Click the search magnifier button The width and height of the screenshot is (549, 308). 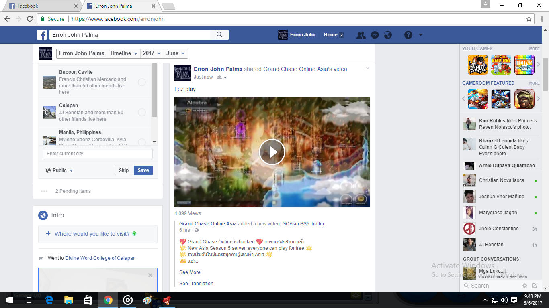point(219,35)
